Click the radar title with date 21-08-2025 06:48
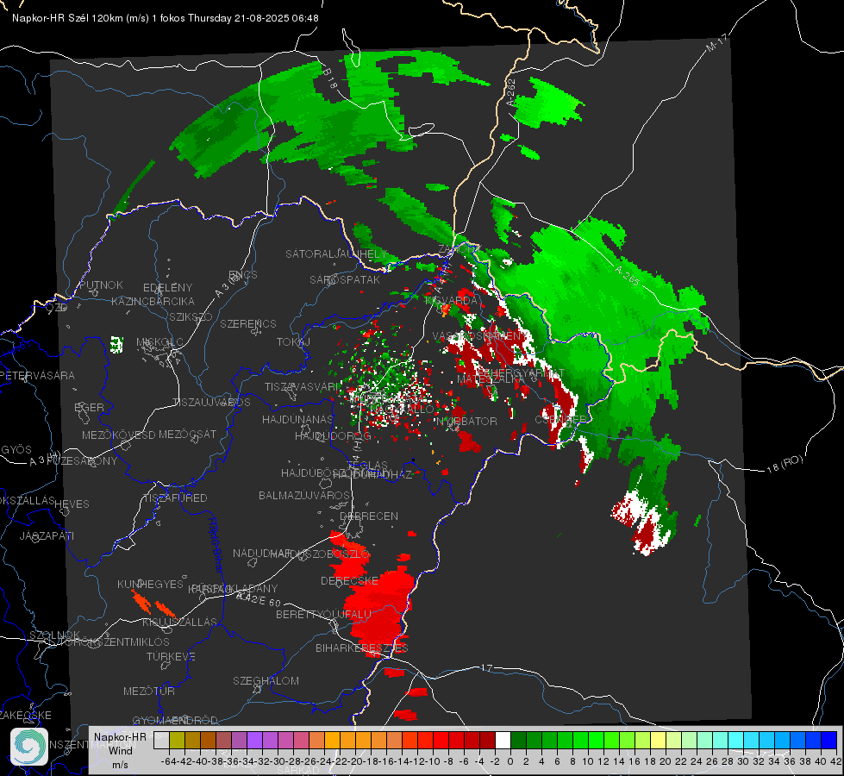This screenshot has width=844, height=776. [166, 18]
